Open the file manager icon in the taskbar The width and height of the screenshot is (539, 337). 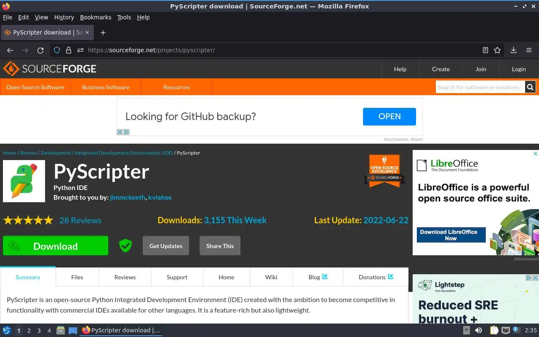tap(60, 330)
